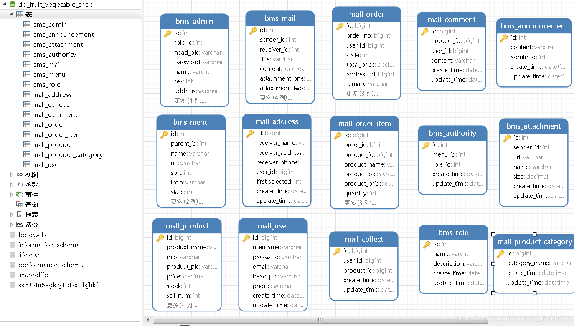Image resolution: width=574 pixels, height=326 pixels.
Task: Click the query icon next to 查询
Action: point(20,205)
